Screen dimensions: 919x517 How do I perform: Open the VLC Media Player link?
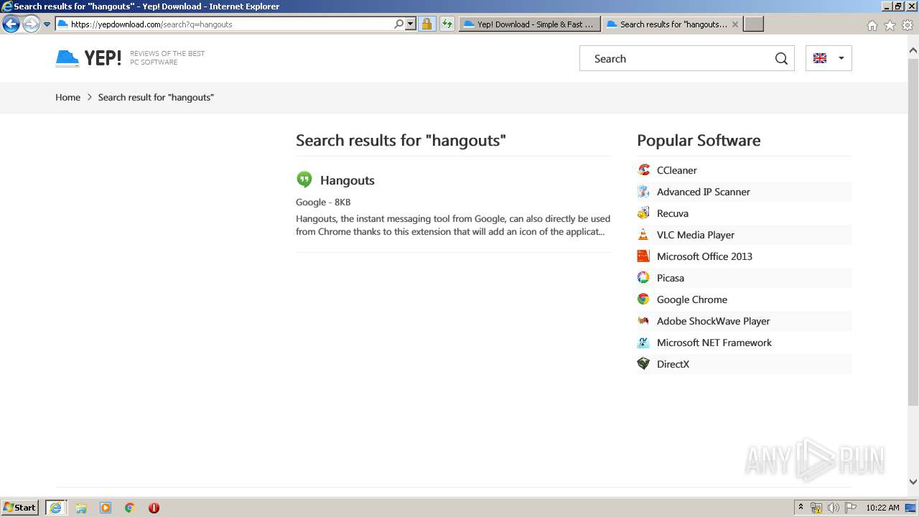(x=696, y=235)
